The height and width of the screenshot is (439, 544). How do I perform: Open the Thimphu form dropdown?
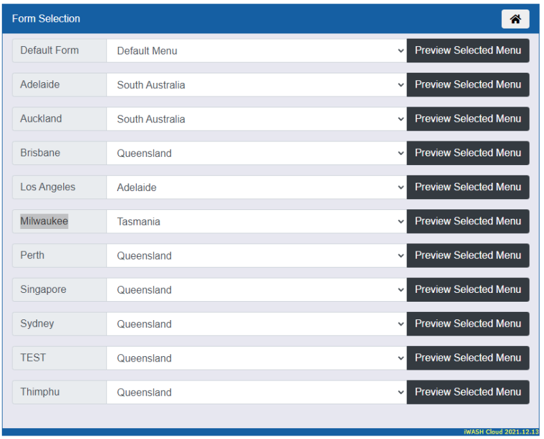pos(256,392)
